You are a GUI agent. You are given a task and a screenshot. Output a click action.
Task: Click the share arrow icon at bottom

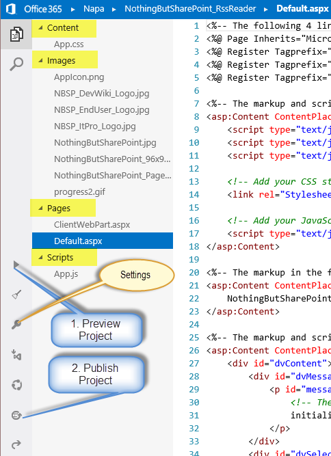tap(16, 444)
